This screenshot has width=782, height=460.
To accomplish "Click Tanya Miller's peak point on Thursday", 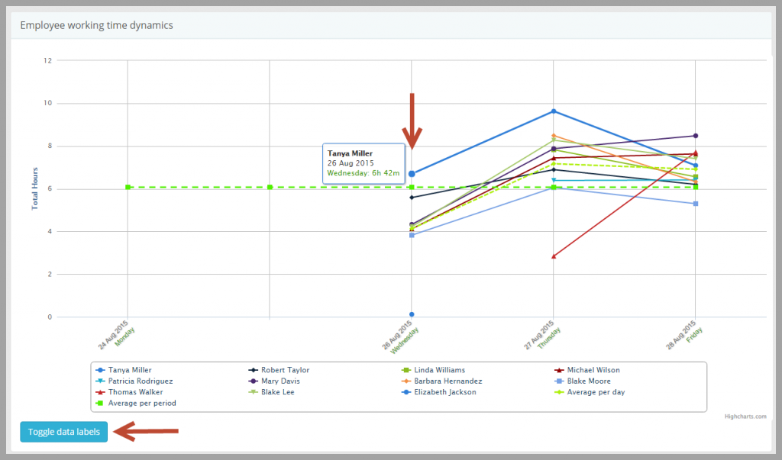I will [x=554, y=111].
